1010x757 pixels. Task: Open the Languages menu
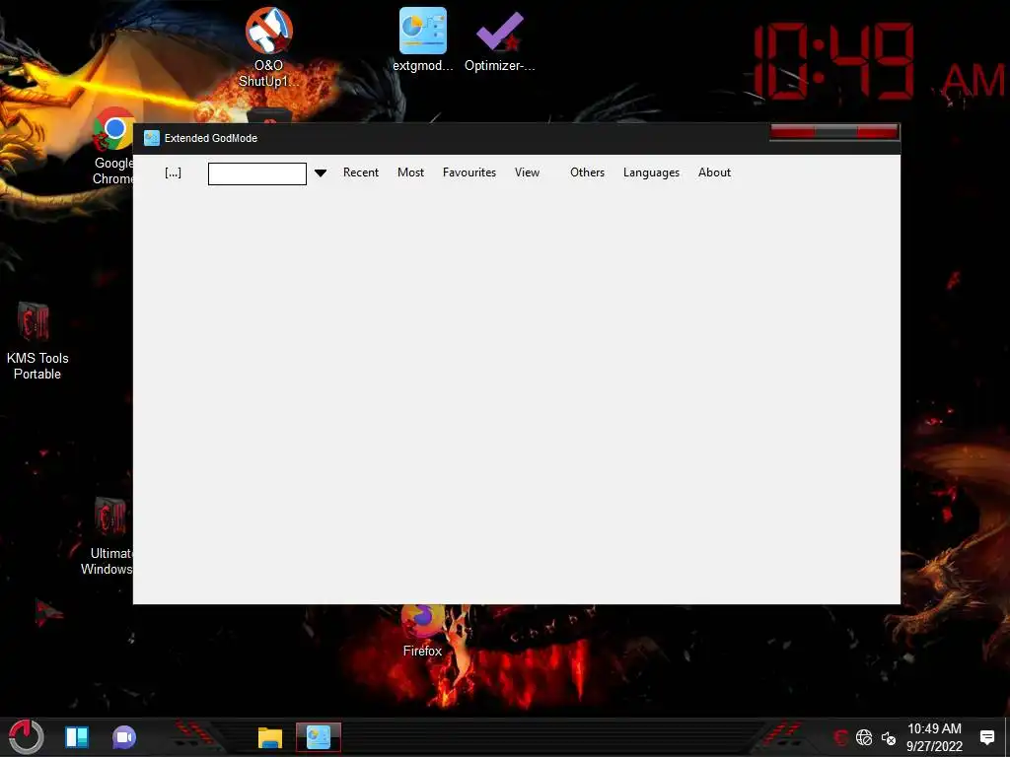[651, 172]
